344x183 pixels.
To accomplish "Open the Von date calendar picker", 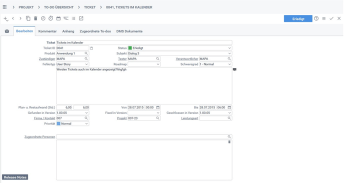I will [157, 107].
